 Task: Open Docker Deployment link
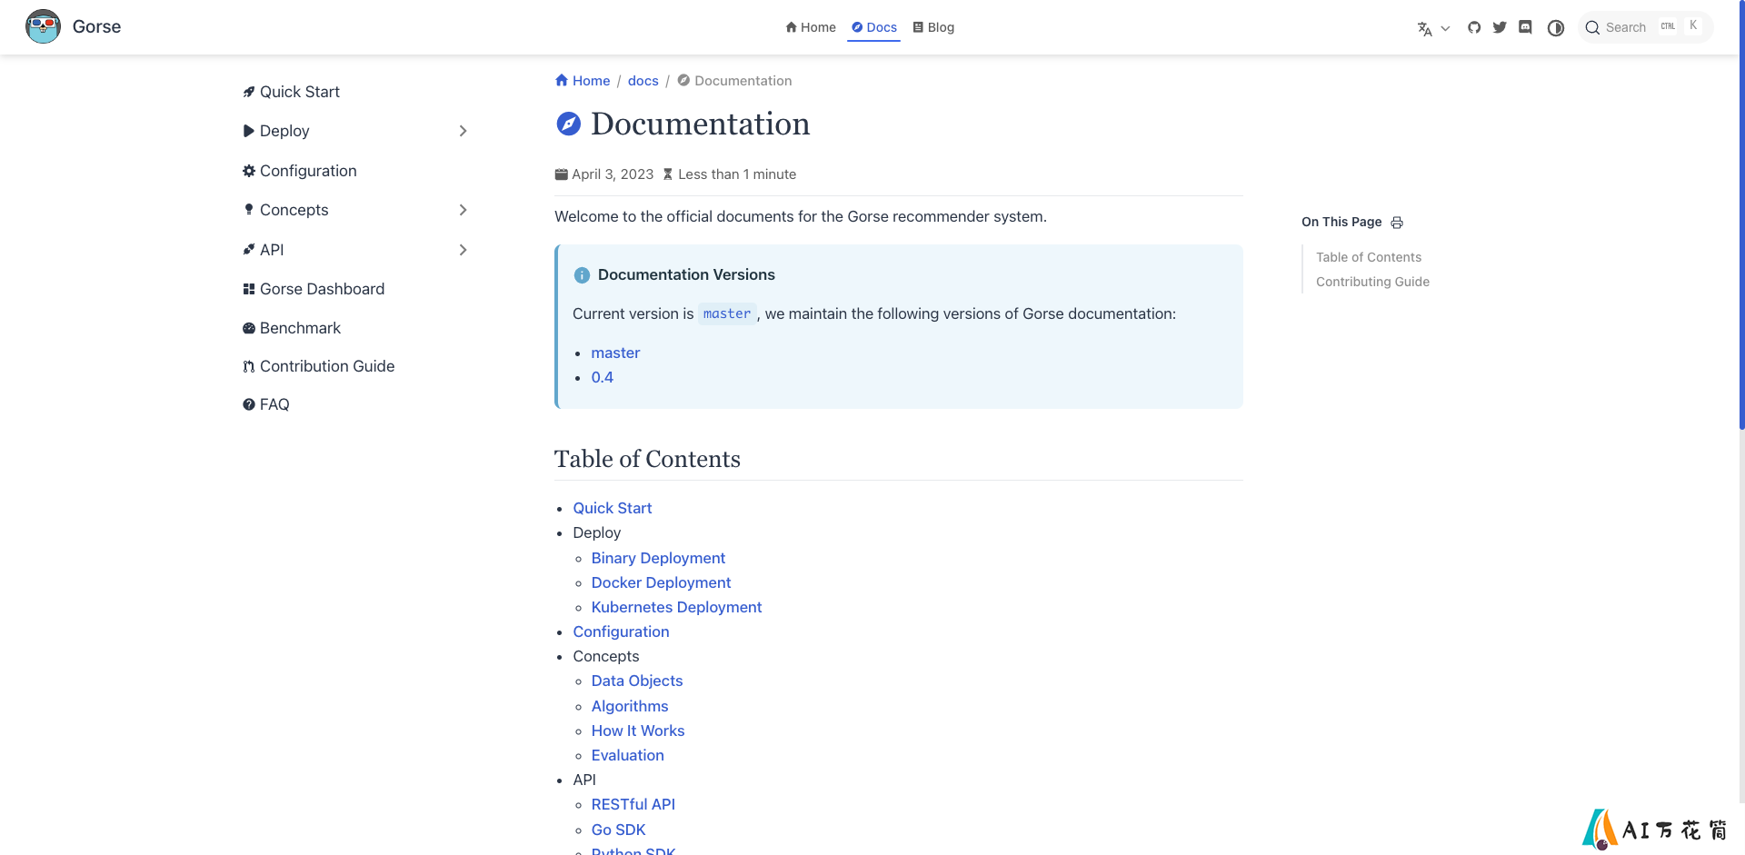[x=661, y=582]
